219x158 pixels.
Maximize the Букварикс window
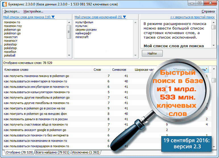click(200, 3)
